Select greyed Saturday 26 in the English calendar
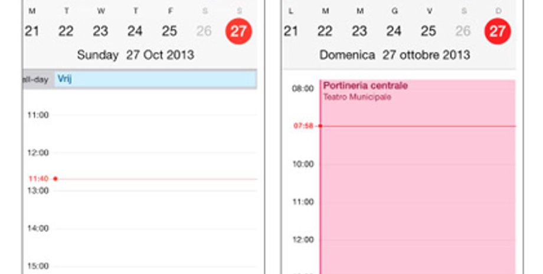The width and height of the screenshot is (543, 274). pos(204,31)
